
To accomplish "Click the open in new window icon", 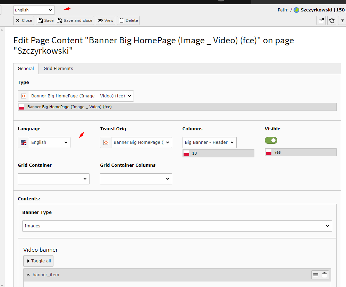I will 321,20.
